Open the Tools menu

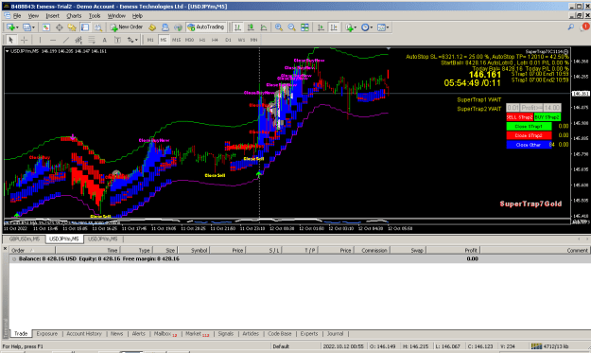pos(95,16)
